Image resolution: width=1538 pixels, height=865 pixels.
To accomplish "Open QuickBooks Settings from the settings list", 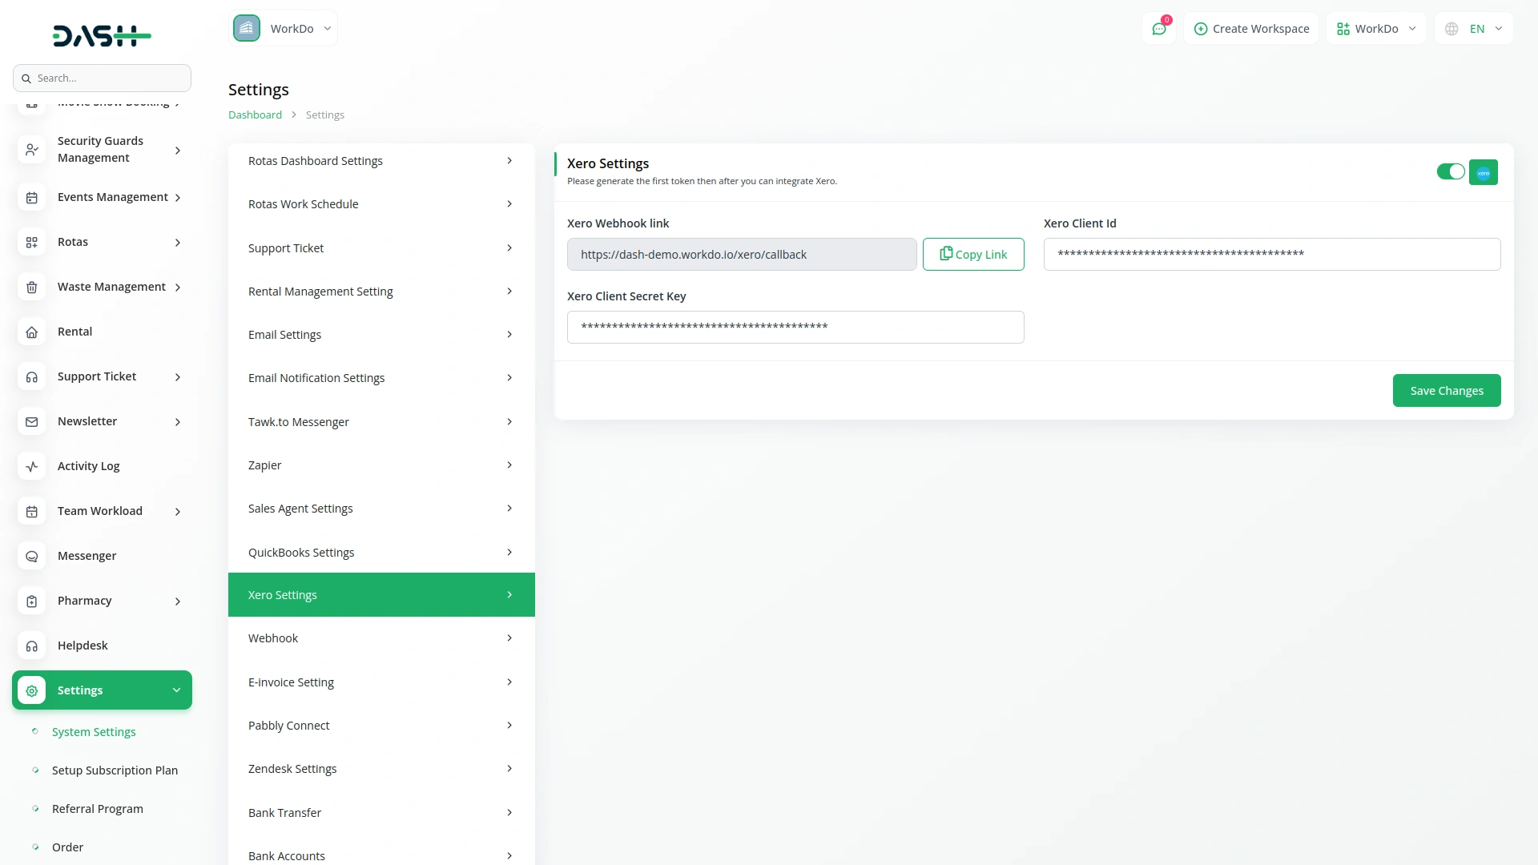I will 381,552.
